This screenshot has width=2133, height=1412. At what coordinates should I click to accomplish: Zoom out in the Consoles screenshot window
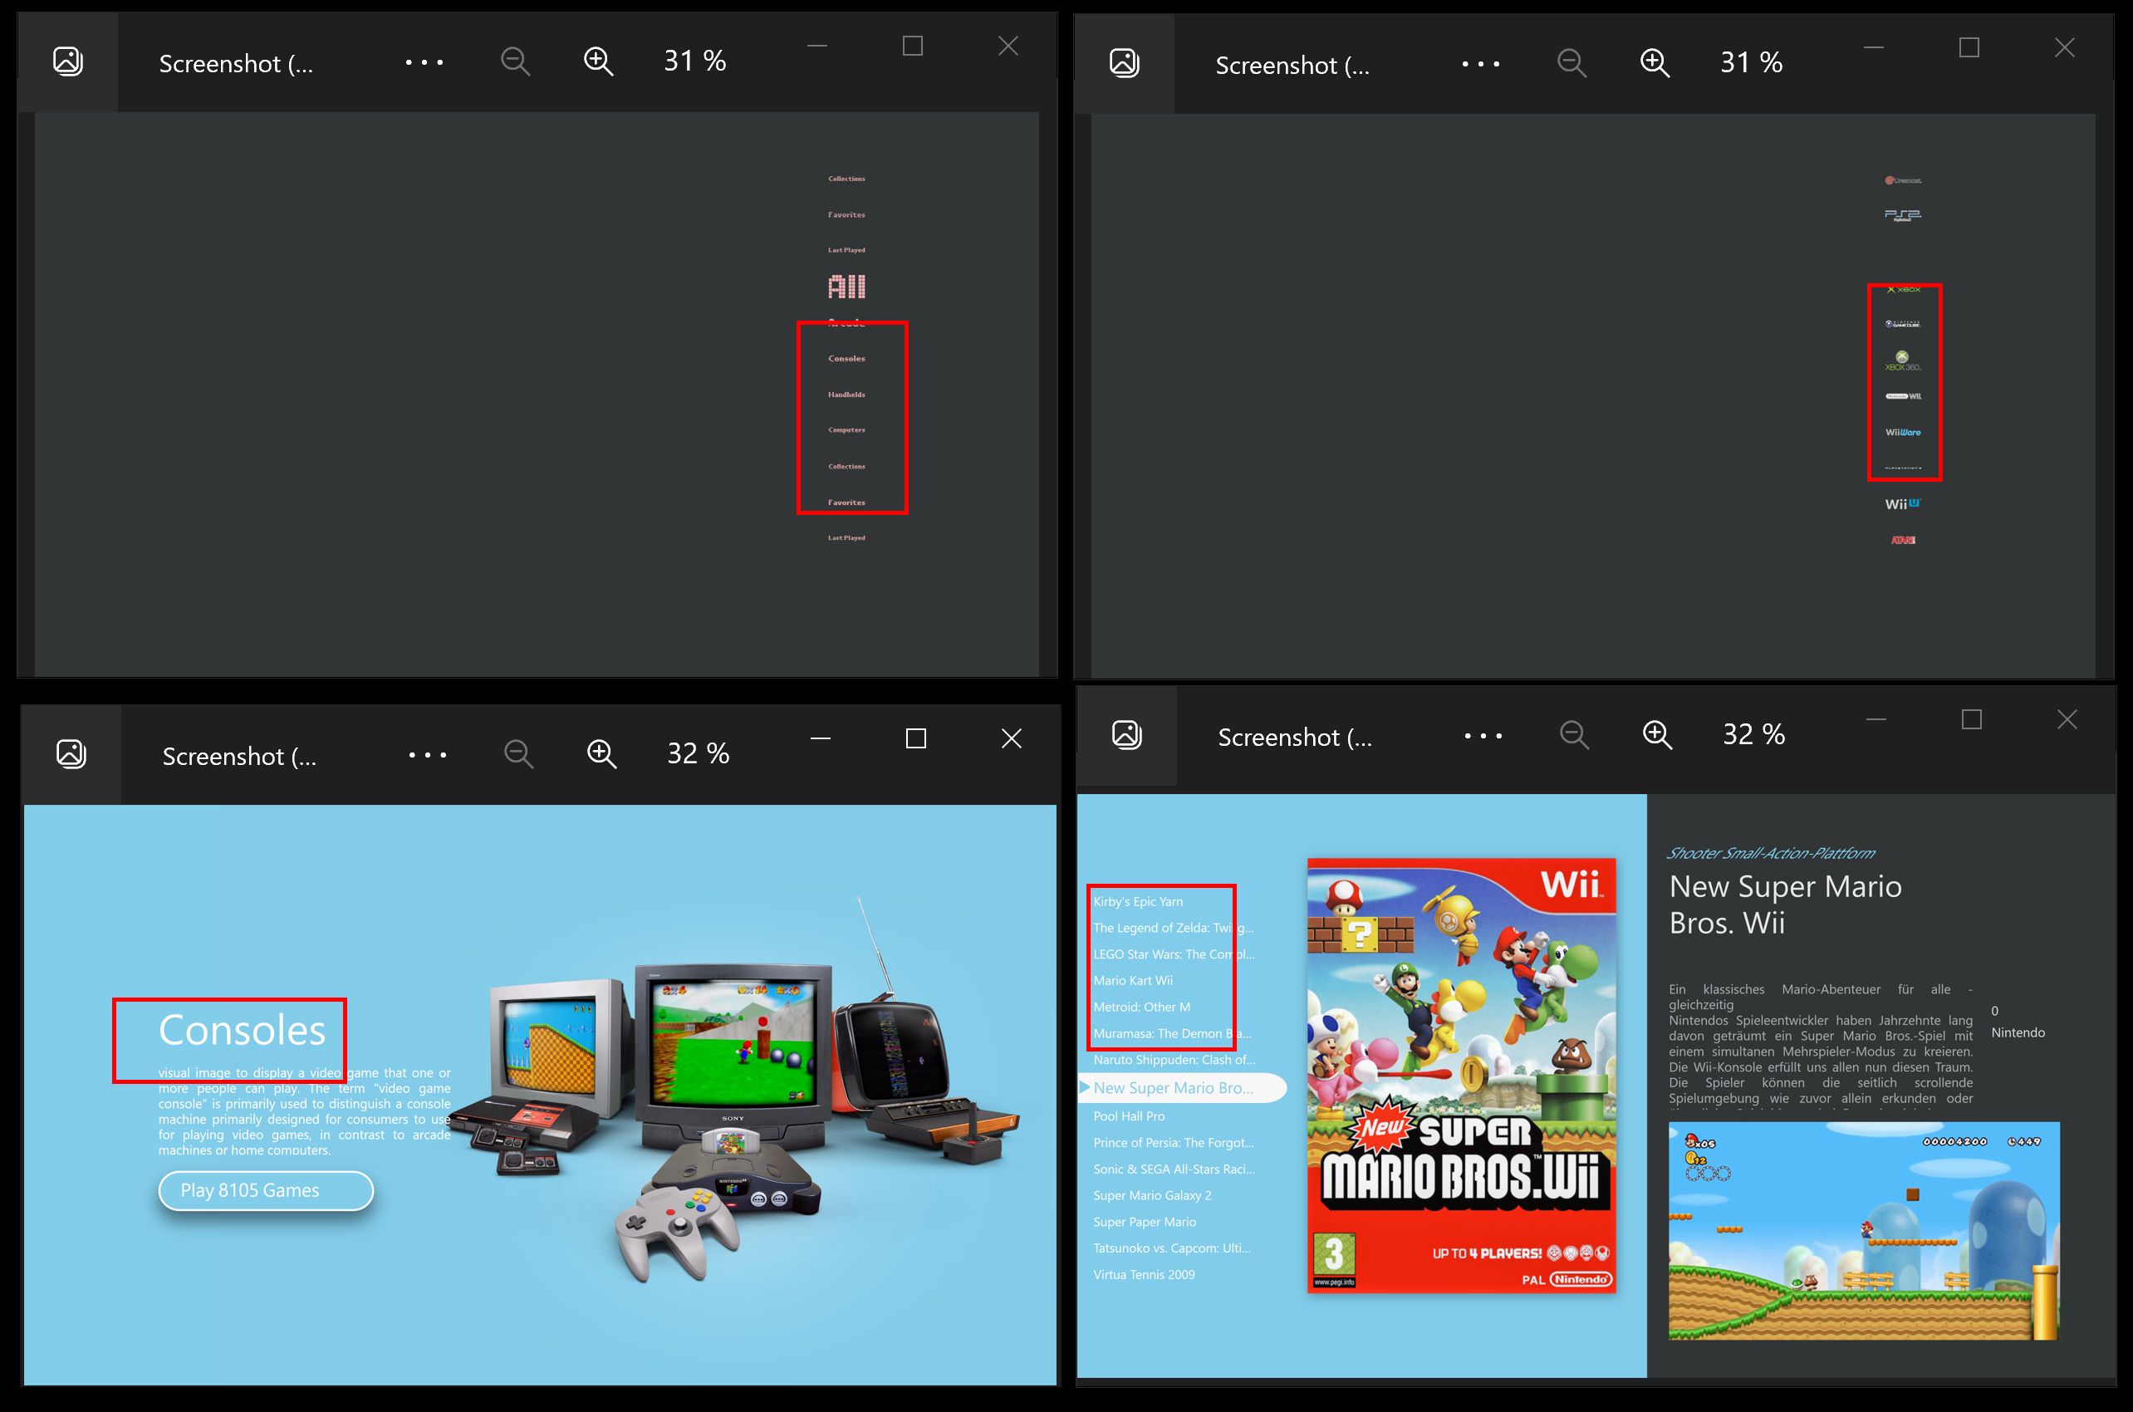click(518, 753)
